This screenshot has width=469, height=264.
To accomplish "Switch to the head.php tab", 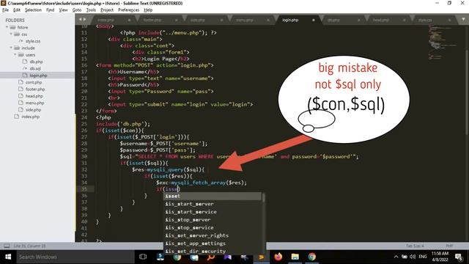I will [381, 20].
